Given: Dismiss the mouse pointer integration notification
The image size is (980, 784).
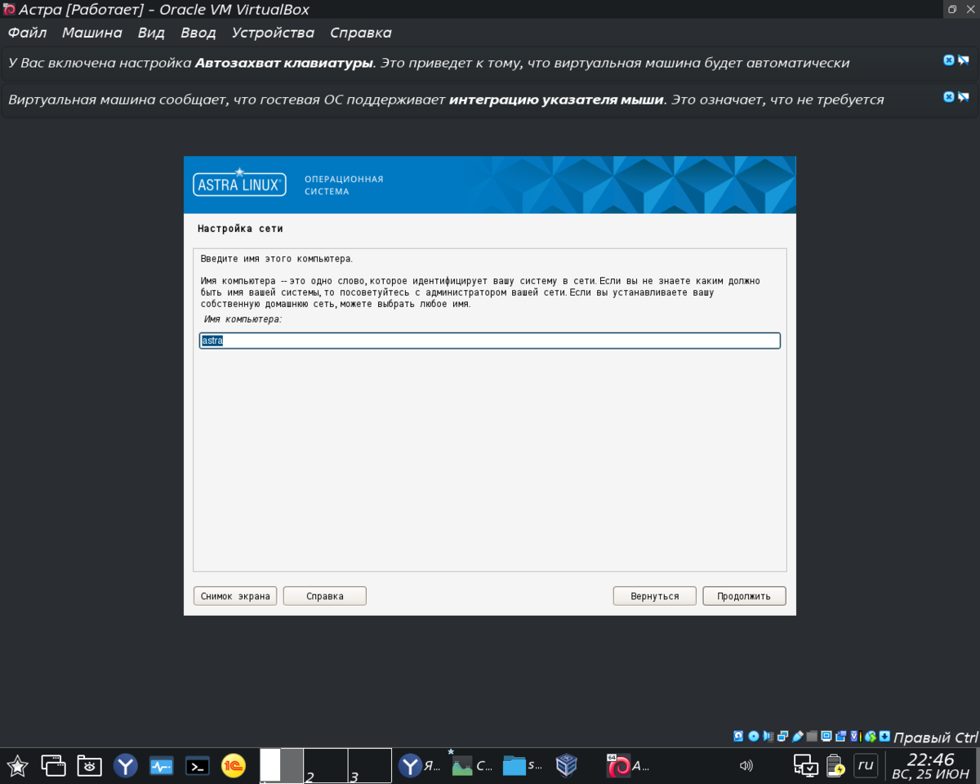Looking at the screenshot, I should point(949,96).
